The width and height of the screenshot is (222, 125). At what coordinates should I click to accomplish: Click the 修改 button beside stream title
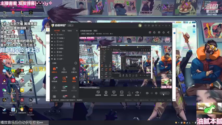coord(95,31)
